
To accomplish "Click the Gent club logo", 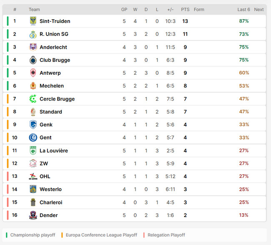I will point(33,138).
